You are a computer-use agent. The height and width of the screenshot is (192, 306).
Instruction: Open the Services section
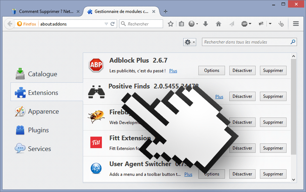(x=33, y=148)
